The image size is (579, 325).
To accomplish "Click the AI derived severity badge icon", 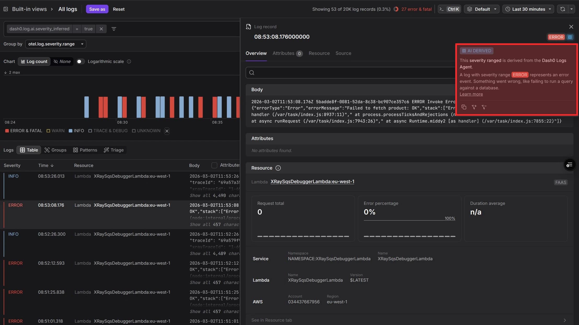I will (570, 37).
